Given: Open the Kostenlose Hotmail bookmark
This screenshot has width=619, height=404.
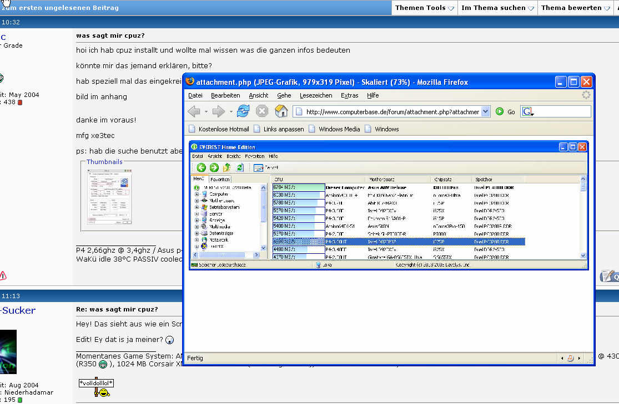Looking at the screenshot, I should pyautogui.click(x=219, y=129).
